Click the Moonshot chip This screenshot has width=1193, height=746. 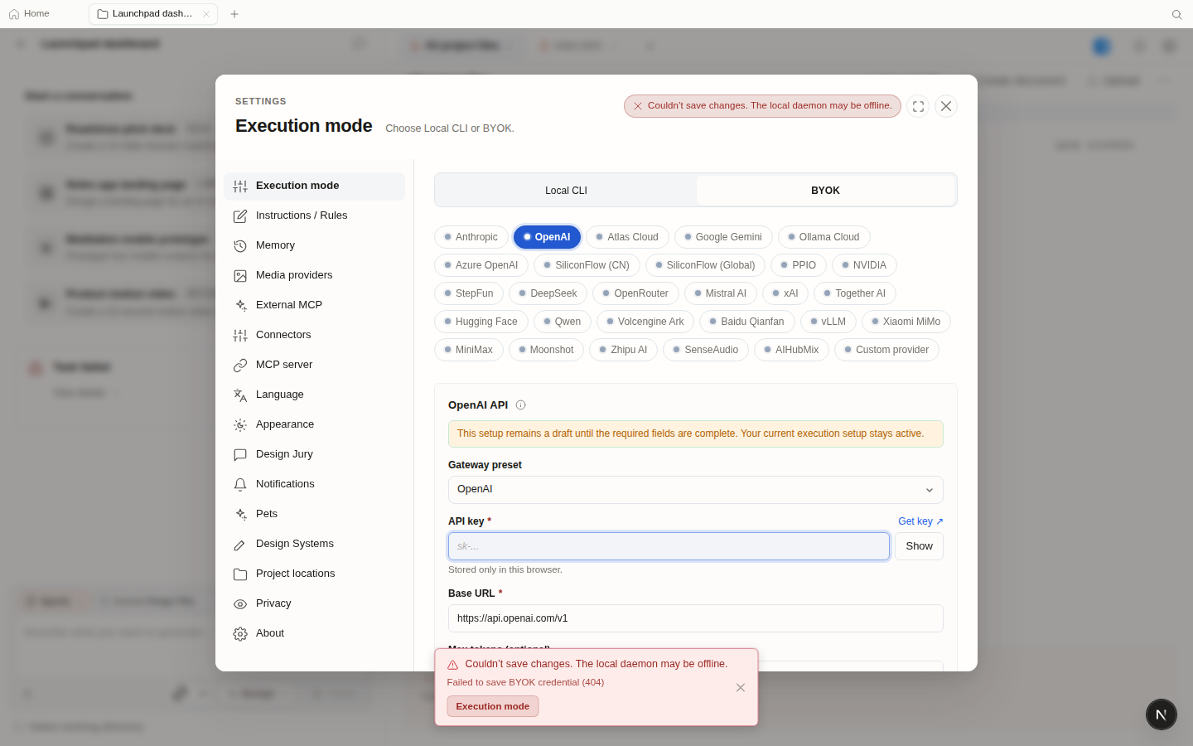coord(546,350)
